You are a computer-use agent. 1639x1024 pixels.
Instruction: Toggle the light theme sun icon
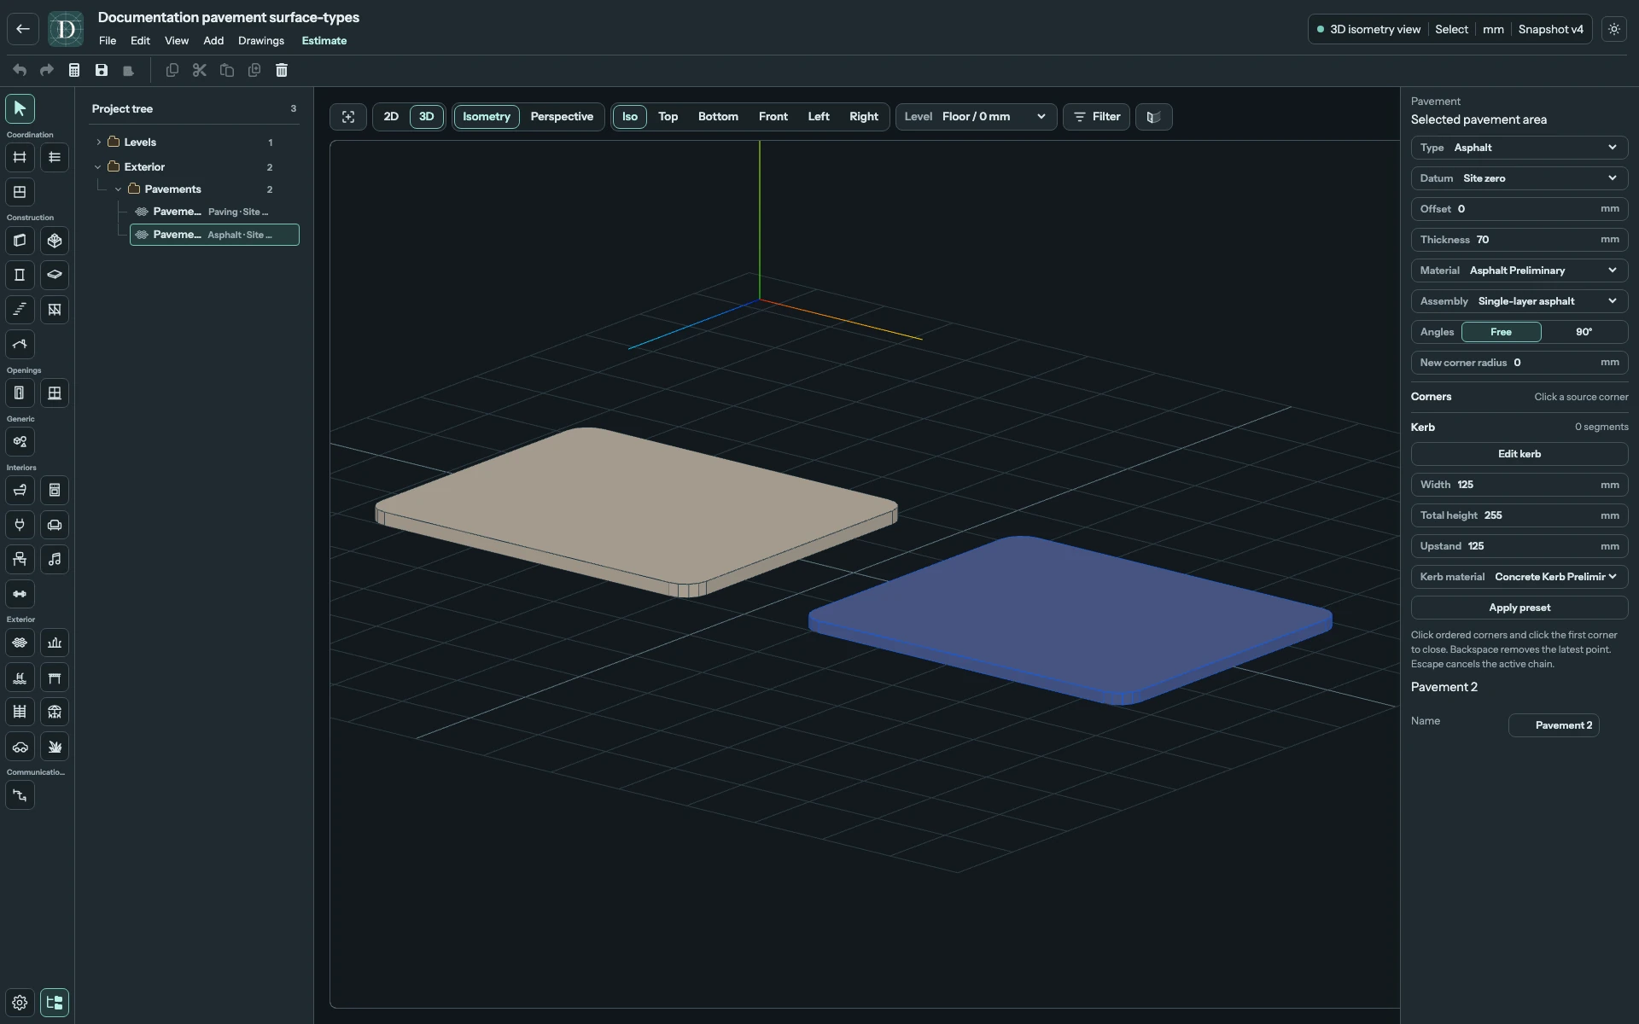(1614, 29)
